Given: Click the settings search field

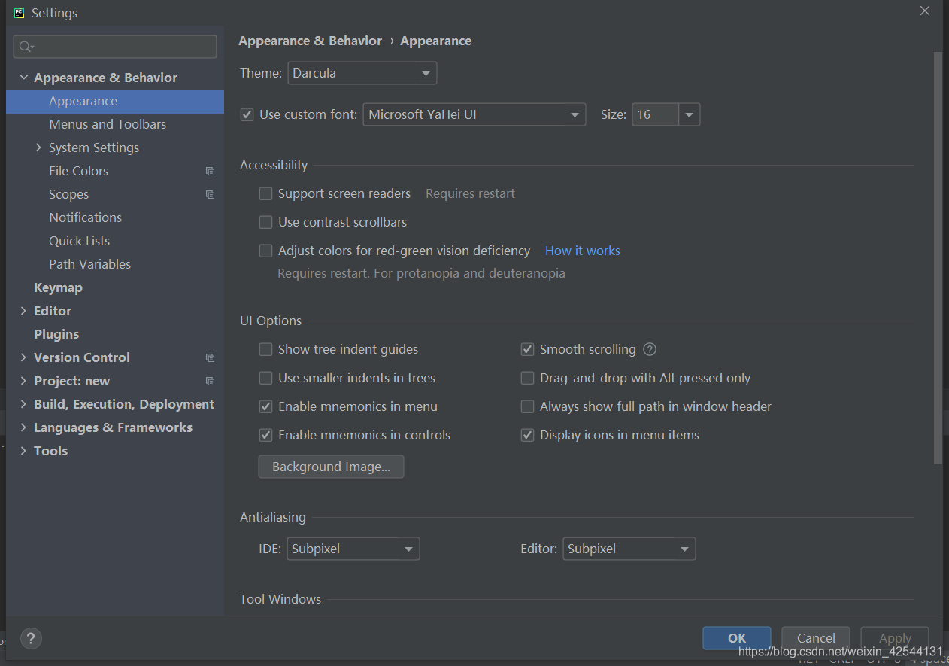Looking at the screenshot, I should (x=115, y=47).
